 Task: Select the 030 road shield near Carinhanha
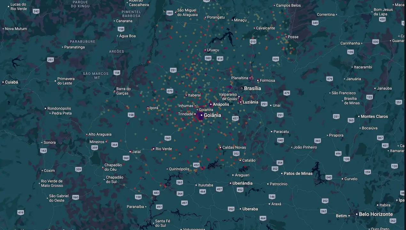pos(376,42)
